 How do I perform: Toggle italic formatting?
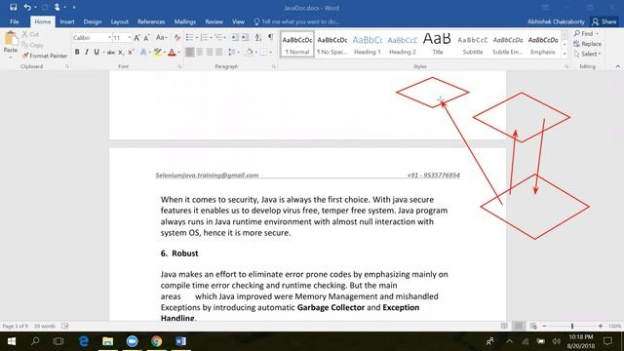87,52
